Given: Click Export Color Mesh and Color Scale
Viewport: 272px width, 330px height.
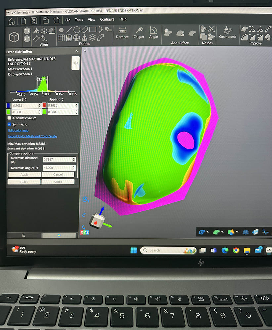Looking at the screenshot, I should tap(32, 136).
